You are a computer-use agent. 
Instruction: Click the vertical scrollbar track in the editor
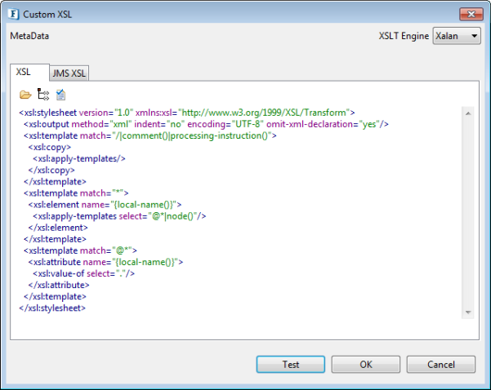pyautogui.click(x=467, y=212)
